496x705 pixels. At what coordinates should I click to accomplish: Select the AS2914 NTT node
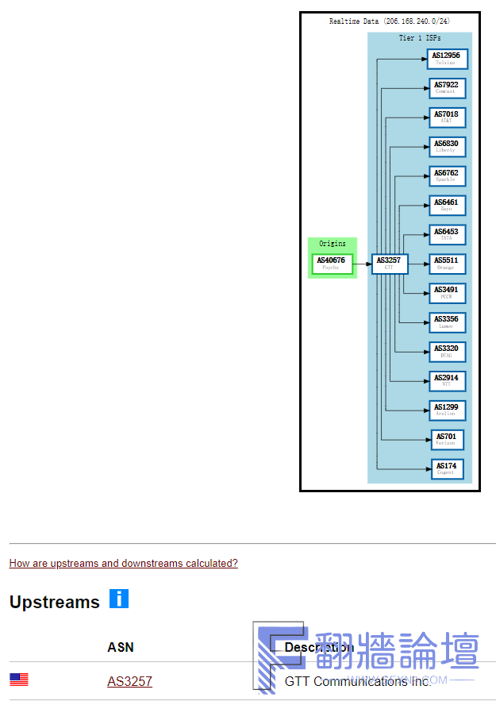pos(447,381)
